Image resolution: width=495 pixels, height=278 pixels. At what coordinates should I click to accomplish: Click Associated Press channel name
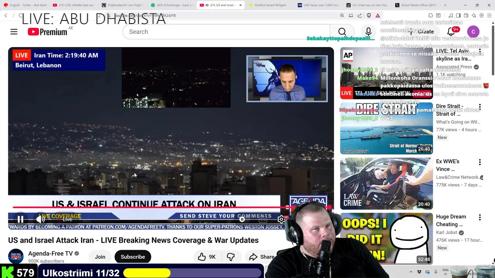[x=454, y=67]
